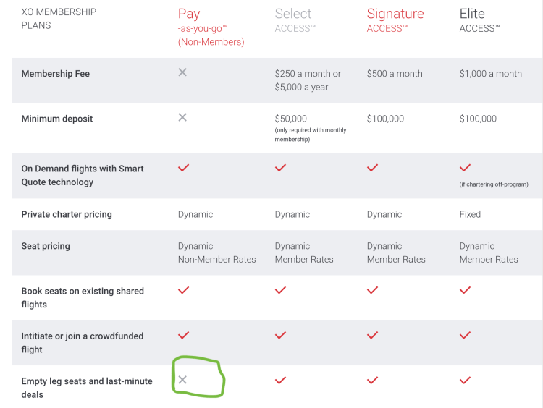This screenshot has height=408, width=543.
Task: Click the Select $50,000 minimum deposit text
Action: [x=291, y=119]
